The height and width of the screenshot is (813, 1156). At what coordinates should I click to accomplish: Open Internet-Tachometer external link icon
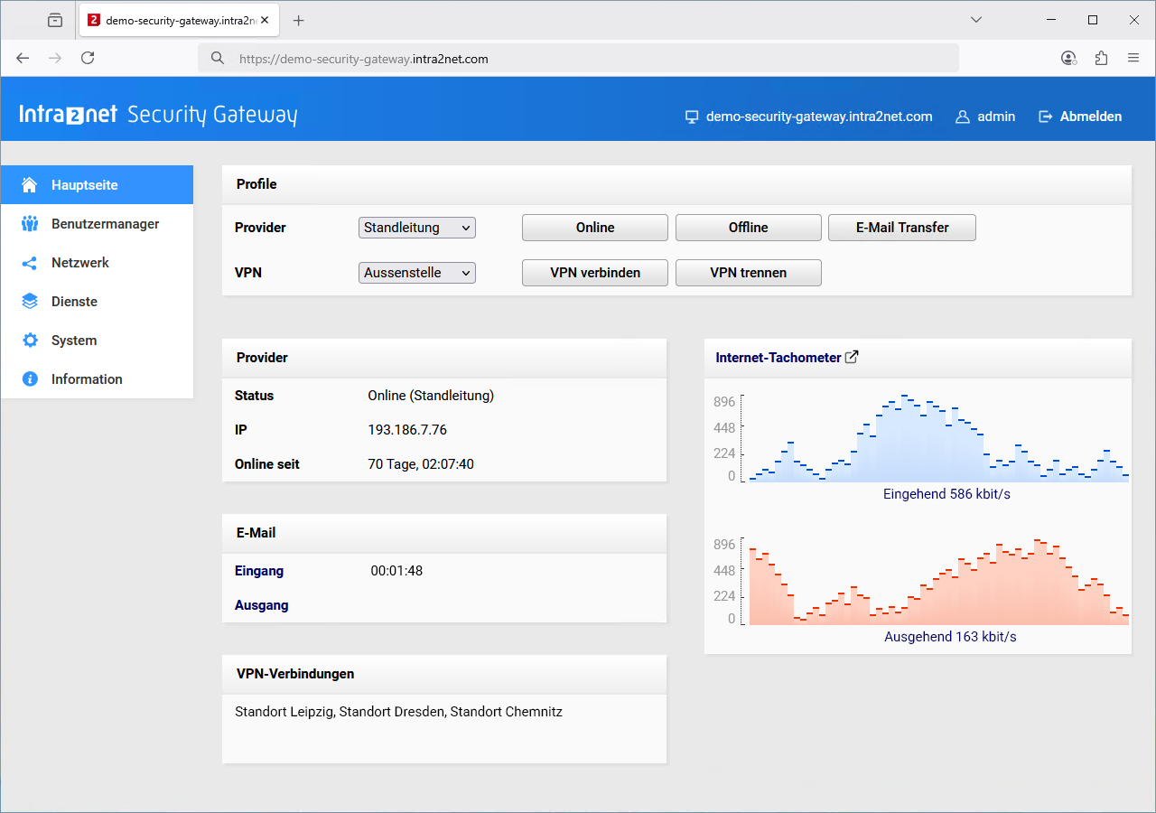[x=852, y=357]
